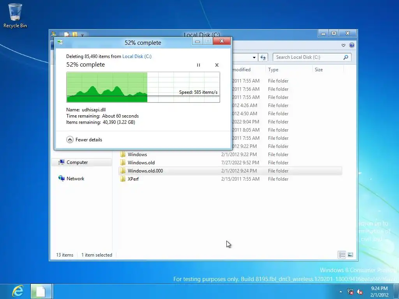Viewport: 399px width, 299px height.
Task: Click the File Explorer taskbar button
Action: (x=41, y=291)
